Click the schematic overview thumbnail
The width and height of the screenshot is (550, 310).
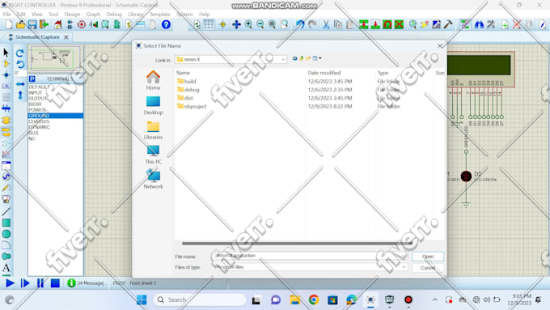[x=56, y=58]
